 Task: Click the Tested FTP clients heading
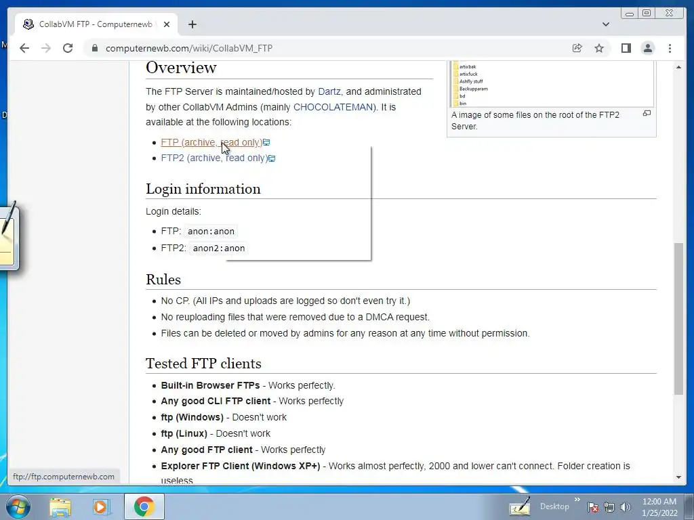(x=203, y=364)
